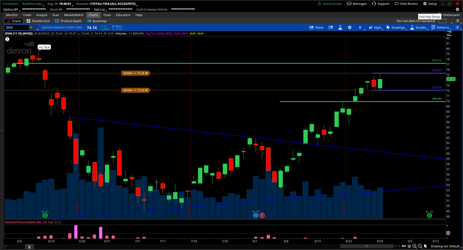The height and width of the screenshot is (250, 463).
Task: Click the crosshair pan icon in bottom toolbar
Action: pos(409,246)
